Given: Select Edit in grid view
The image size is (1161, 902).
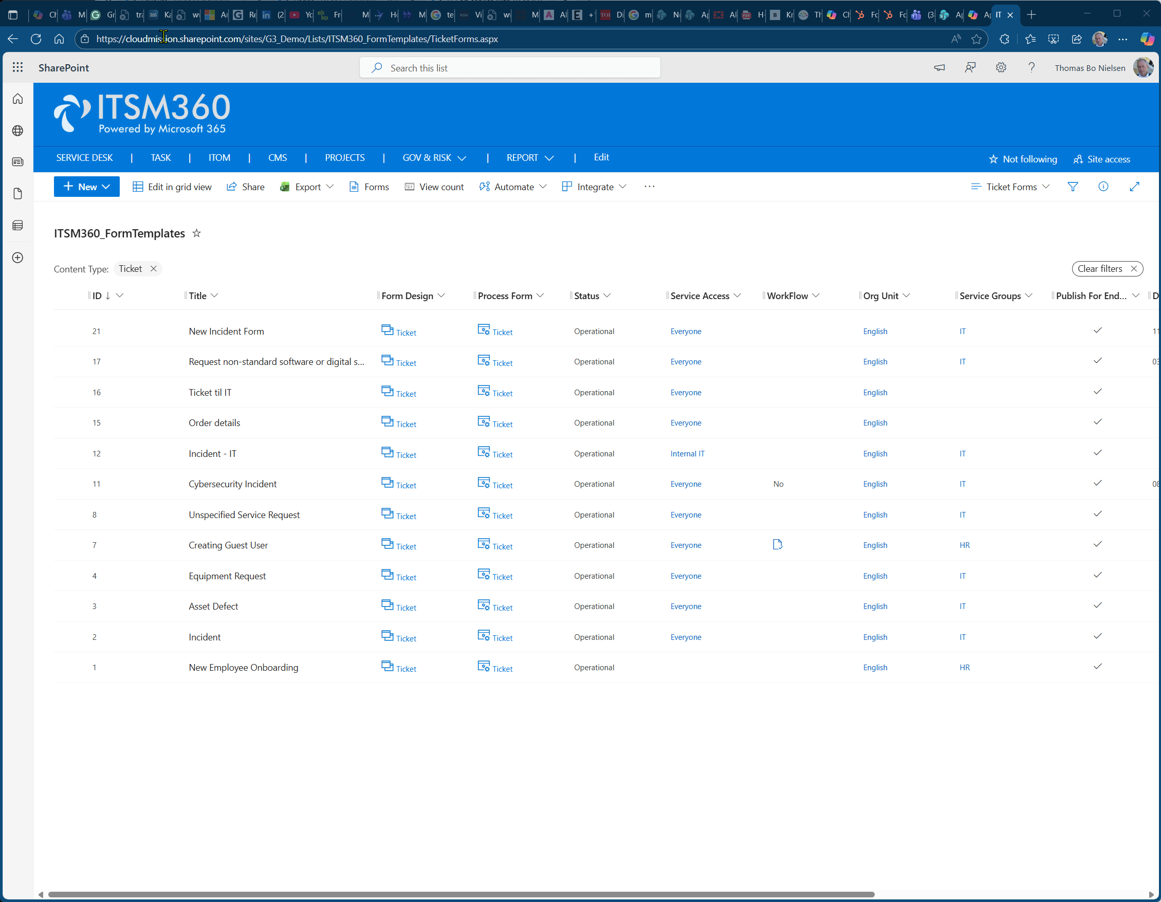Looking at the screenshot, I should (172, 187).
